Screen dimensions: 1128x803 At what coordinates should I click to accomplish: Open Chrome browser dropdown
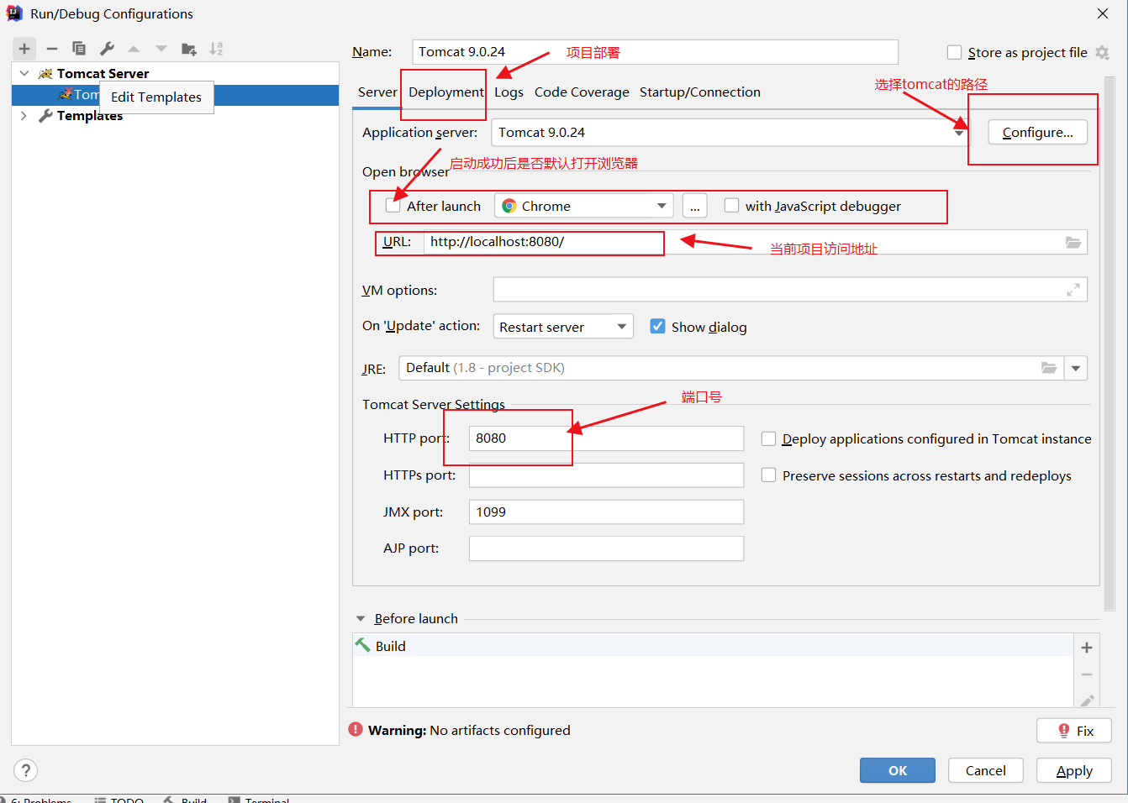[x=583, y=206]
